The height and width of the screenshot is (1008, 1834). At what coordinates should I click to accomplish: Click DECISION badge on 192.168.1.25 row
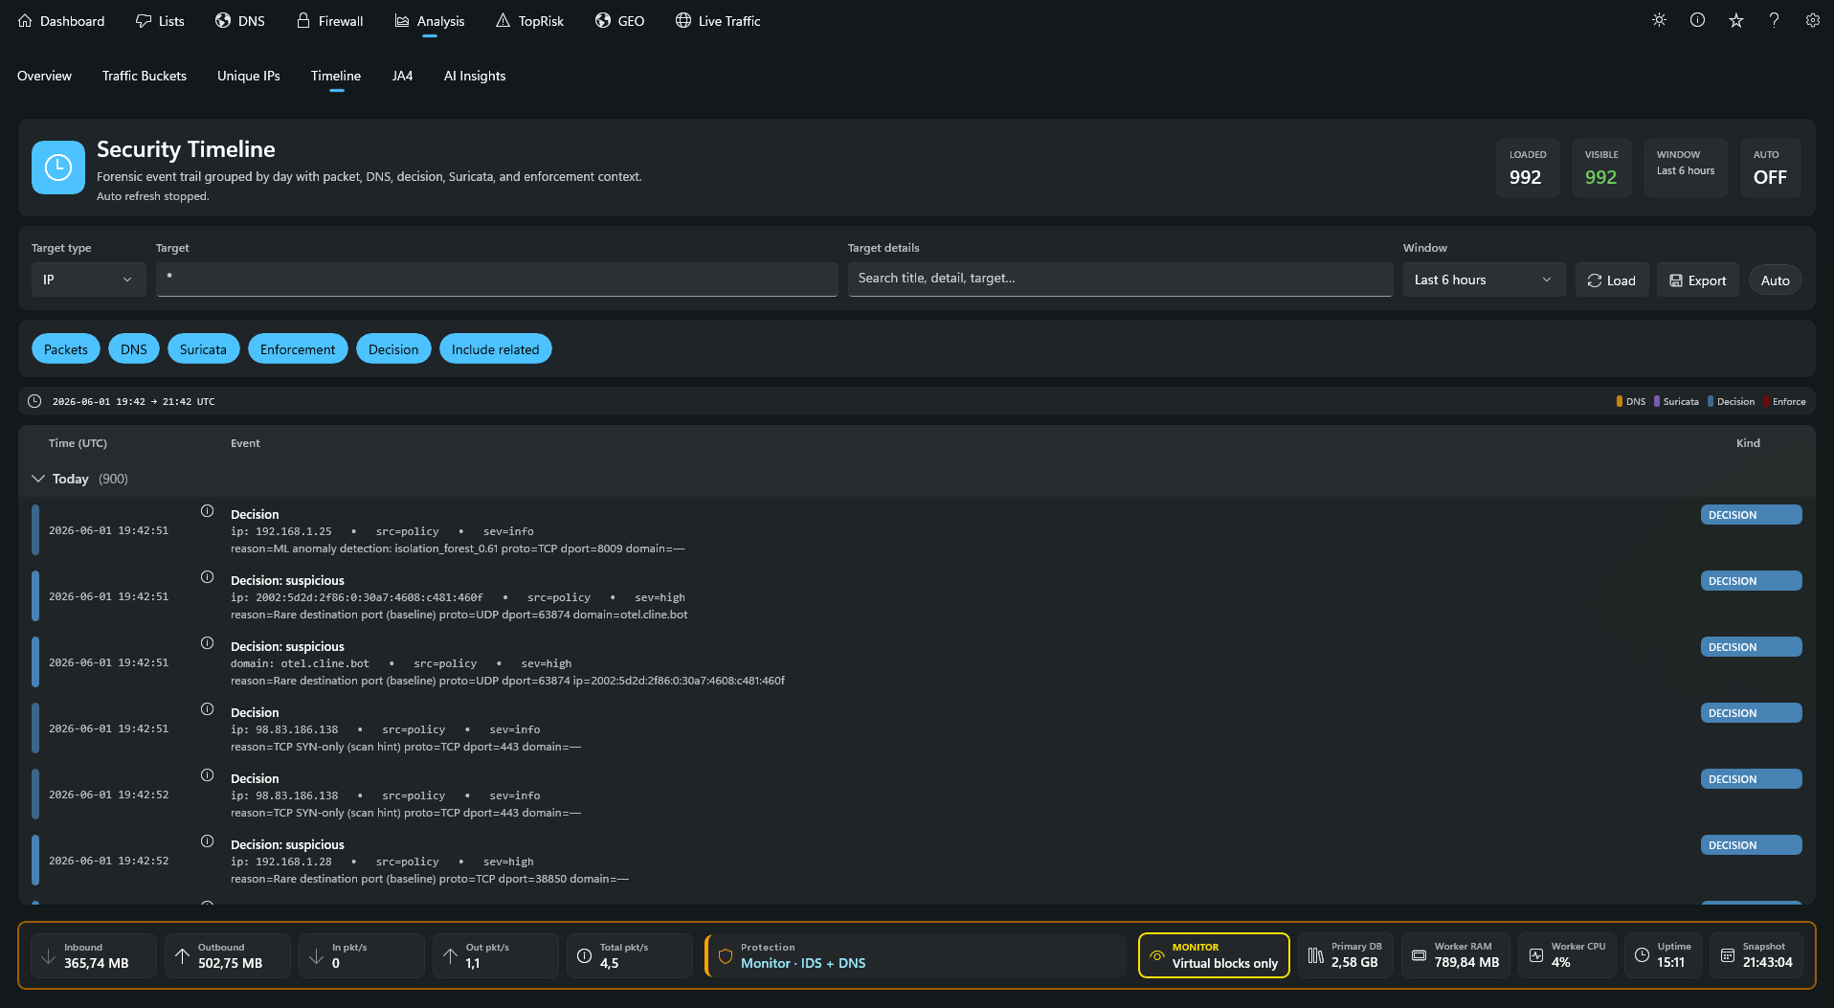(x=1751, y=515)
